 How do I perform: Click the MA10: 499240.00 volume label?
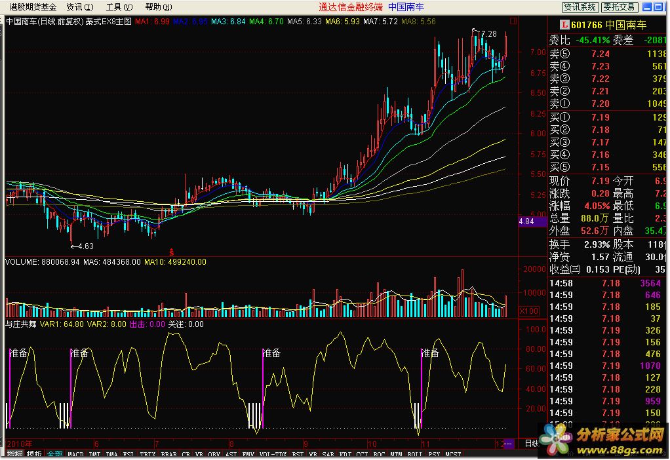175,262
